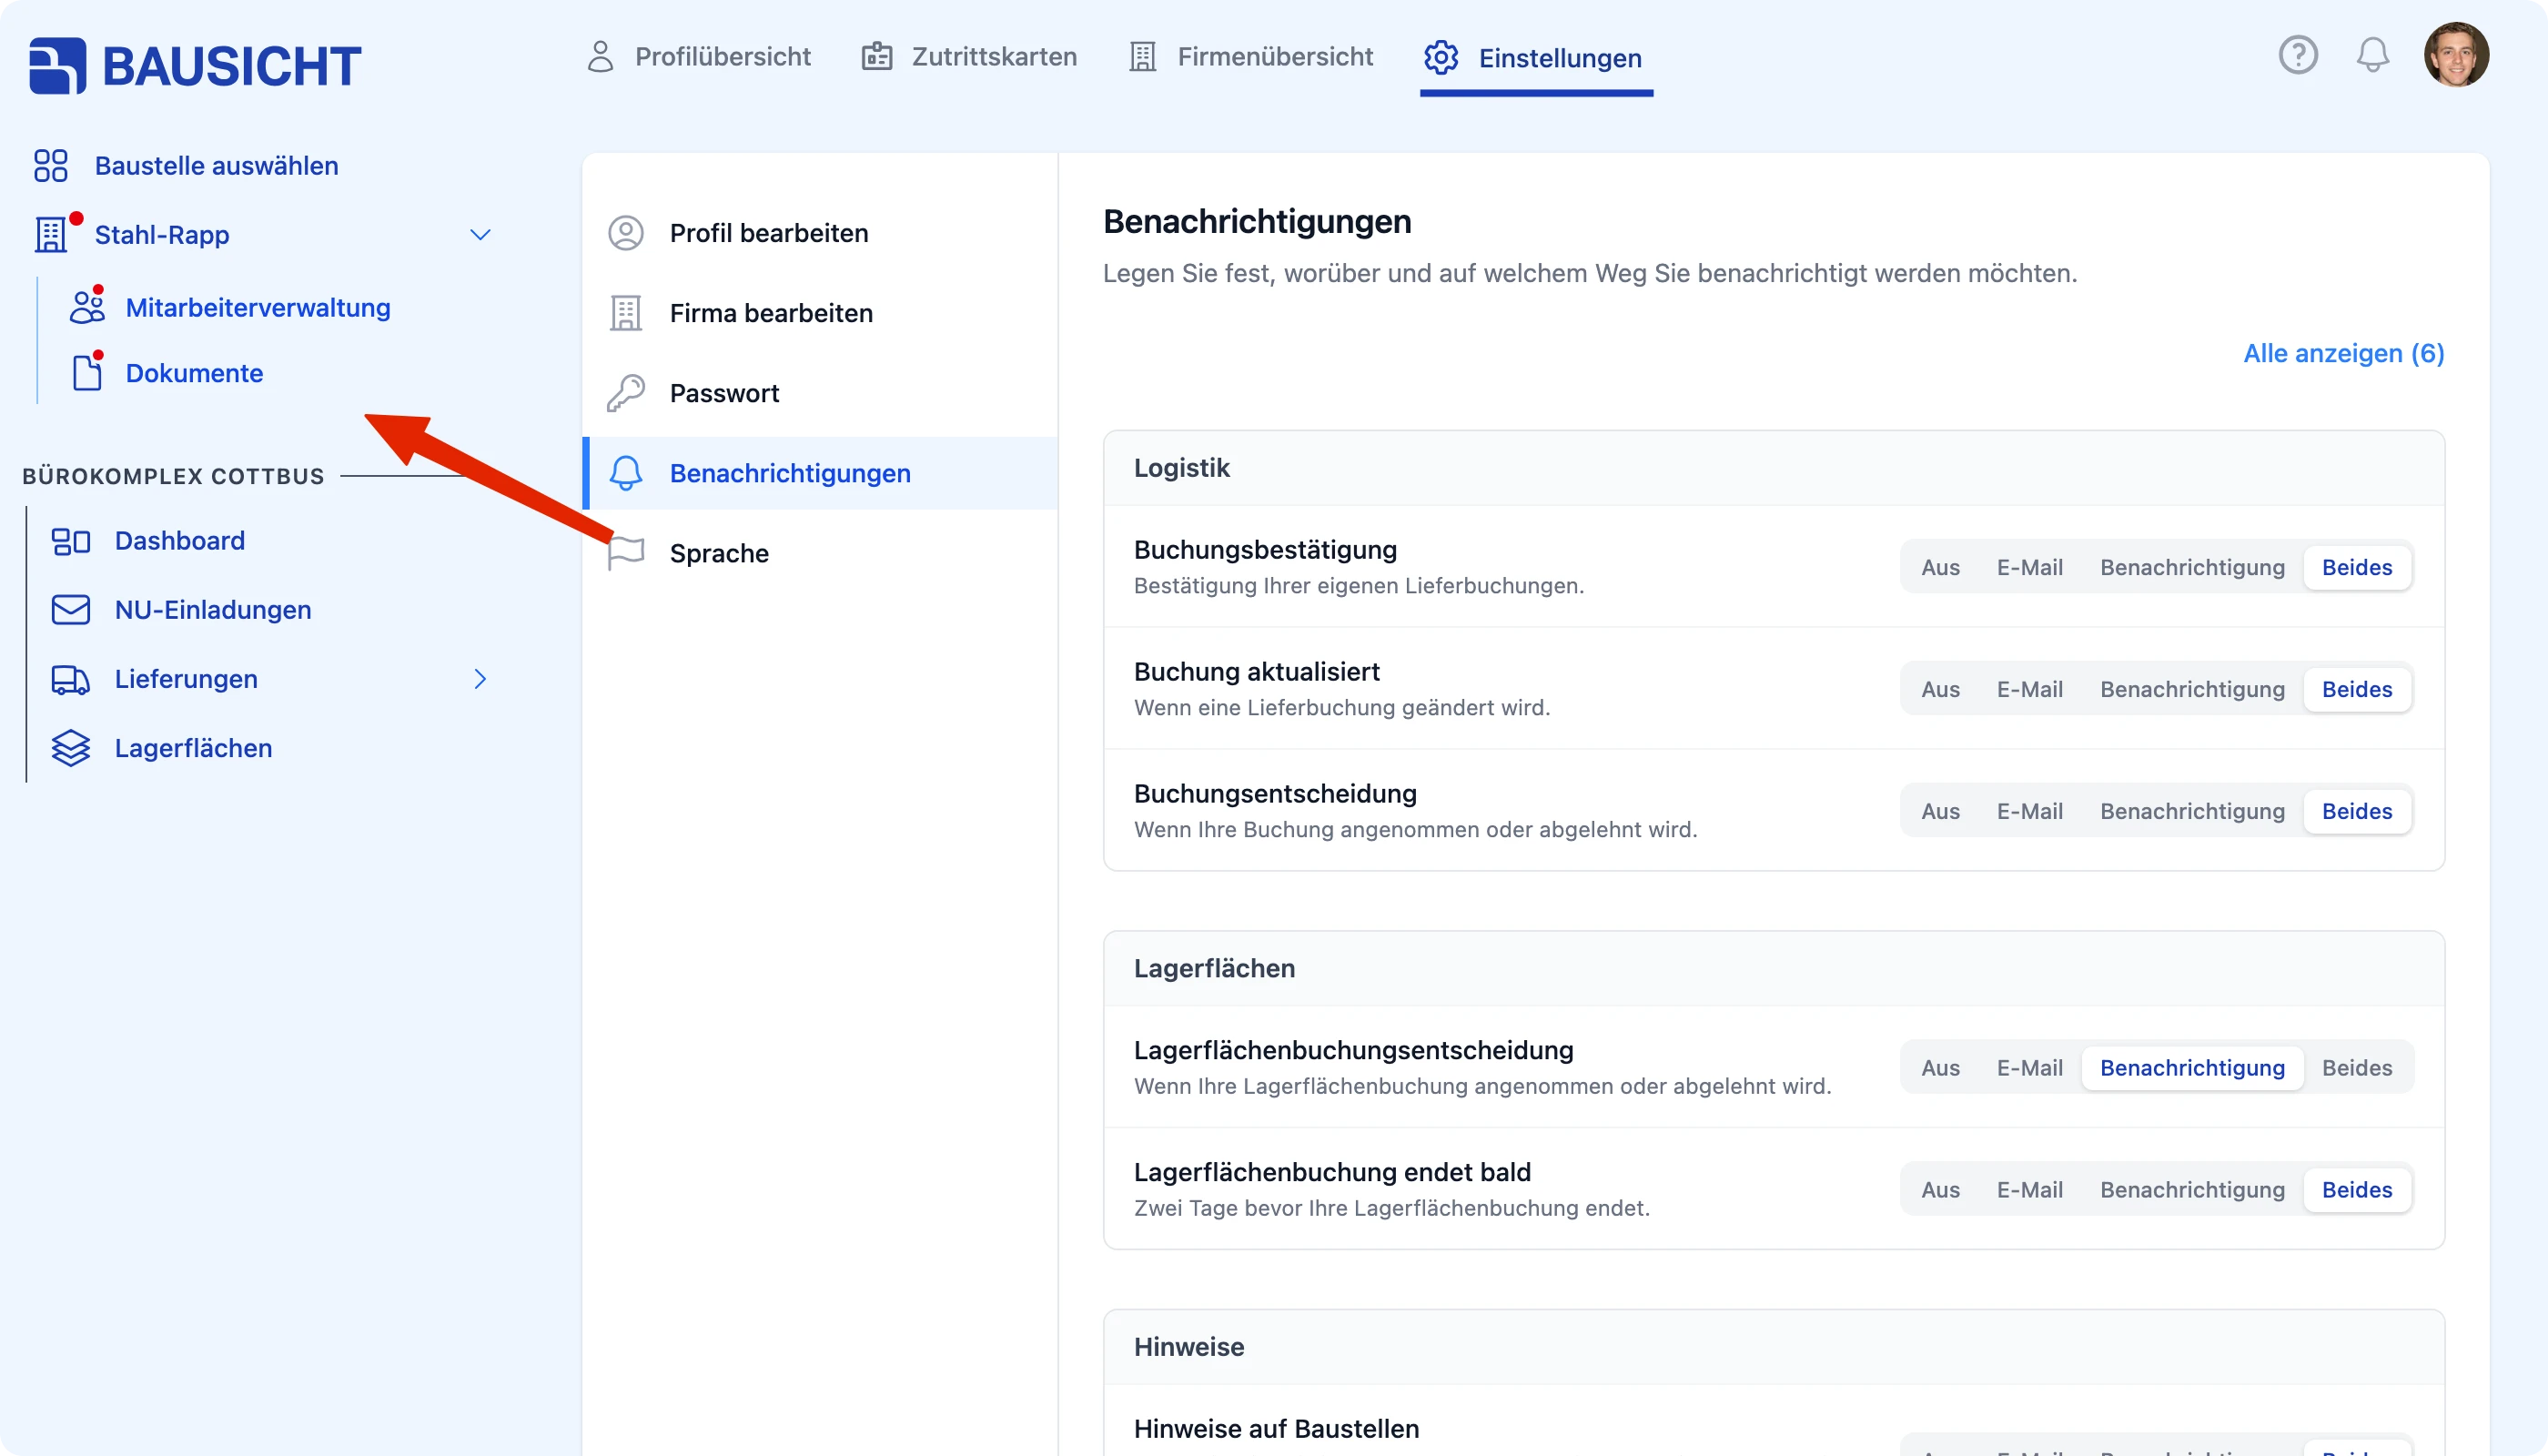This screenshot has width=2548, height=1456.
Task: Open Mitarbeiterverwaltung in sidebar
Action: (258, 307)
